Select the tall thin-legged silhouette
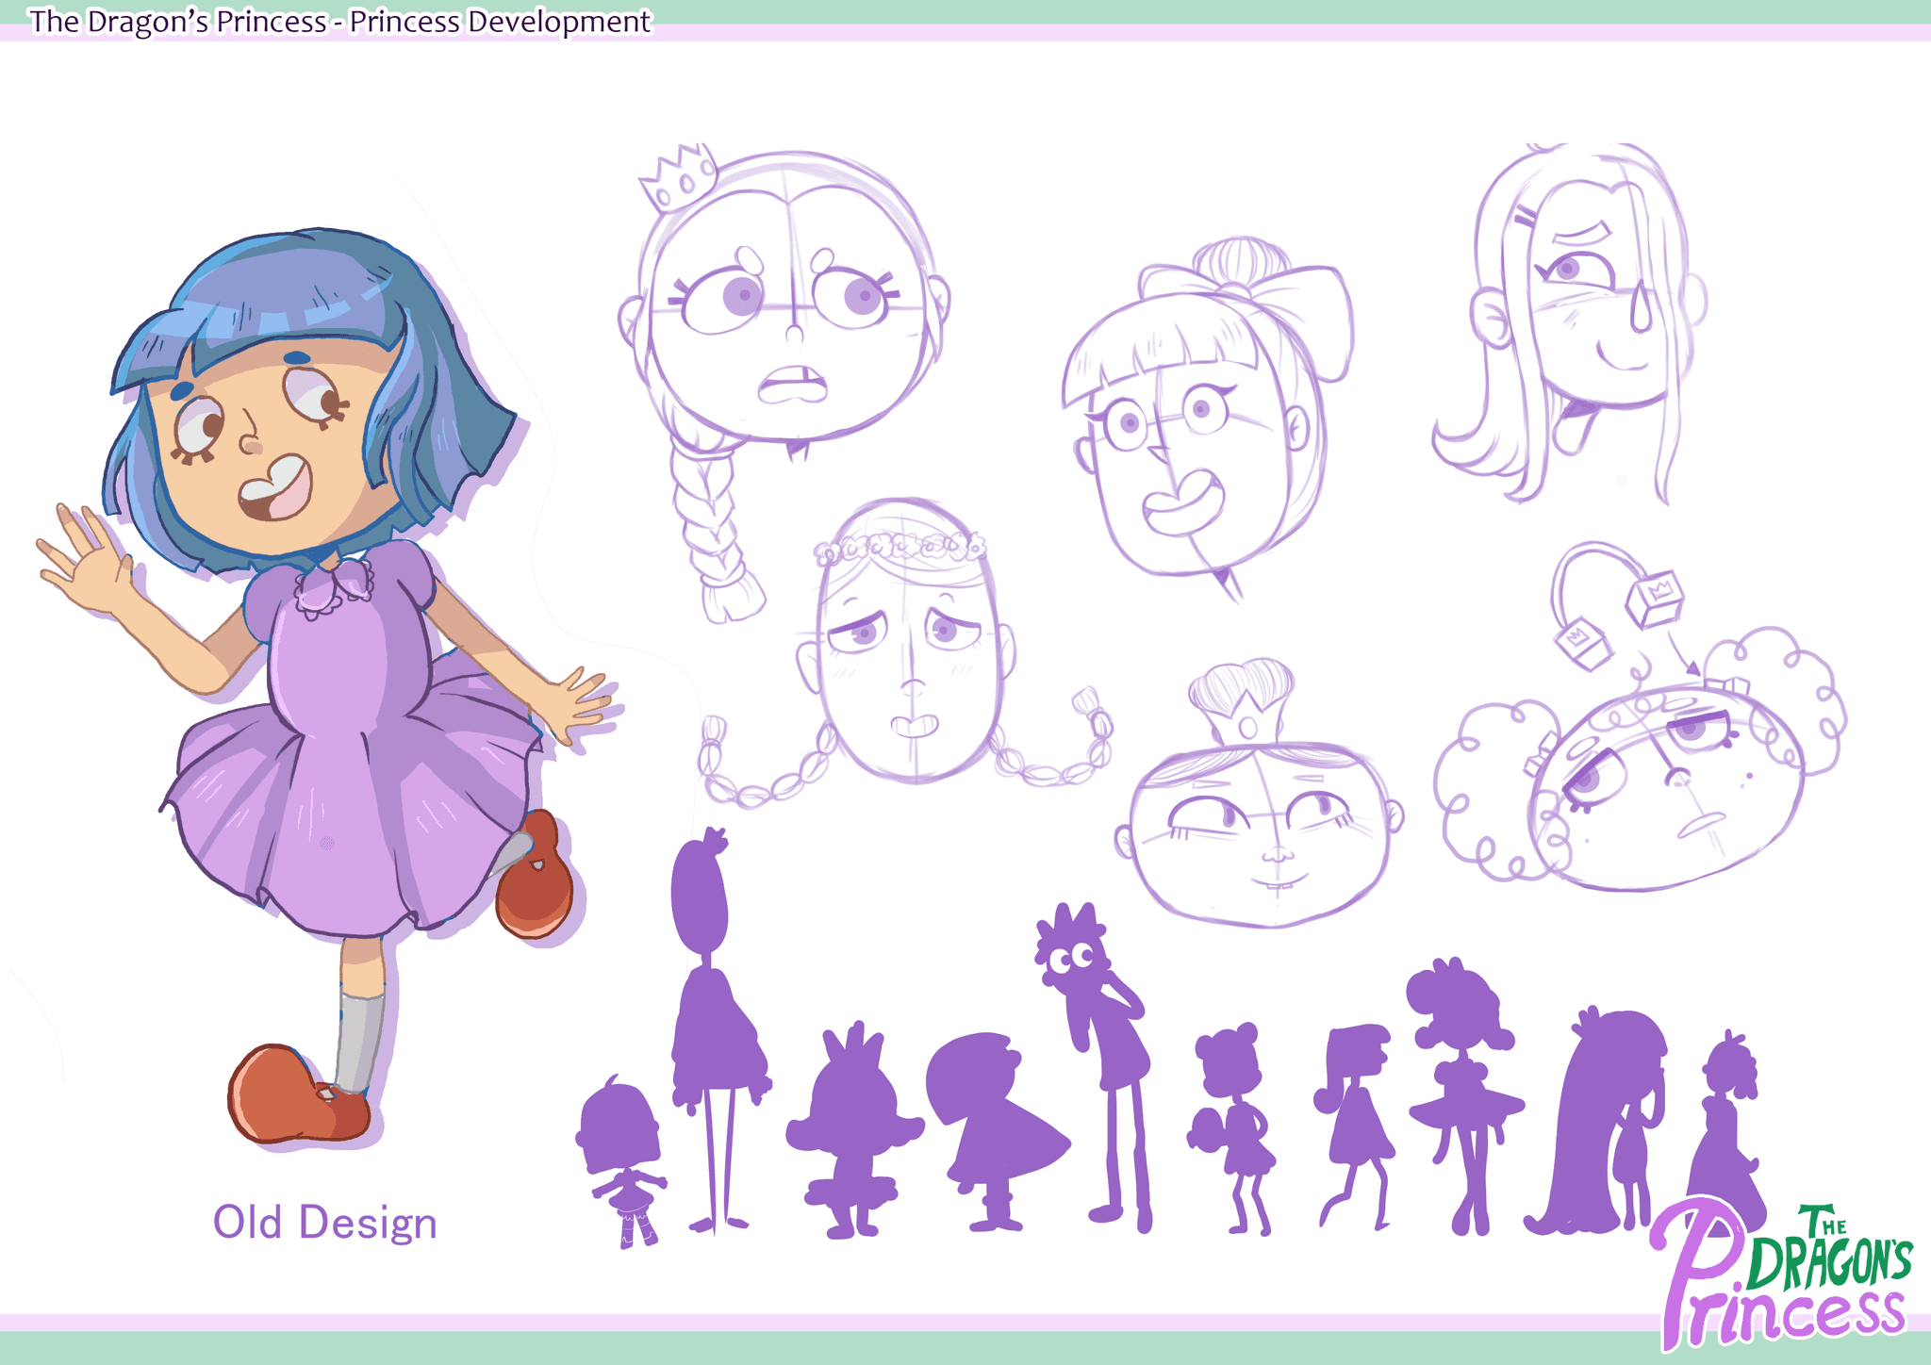The width and height of the screenshot is (1931, 1365). coord(714,1028)
